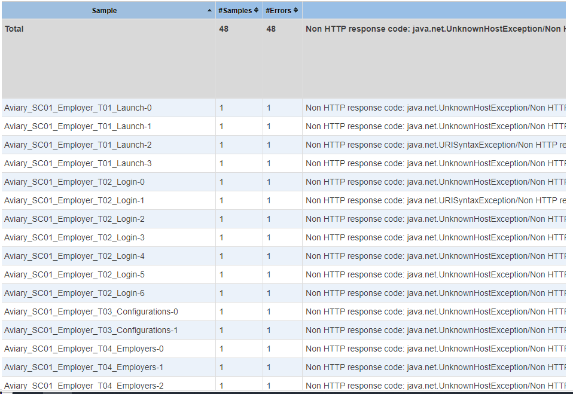Click the error count 1 for T04_Employers-2
573x394 pixels.
(269, 386)
